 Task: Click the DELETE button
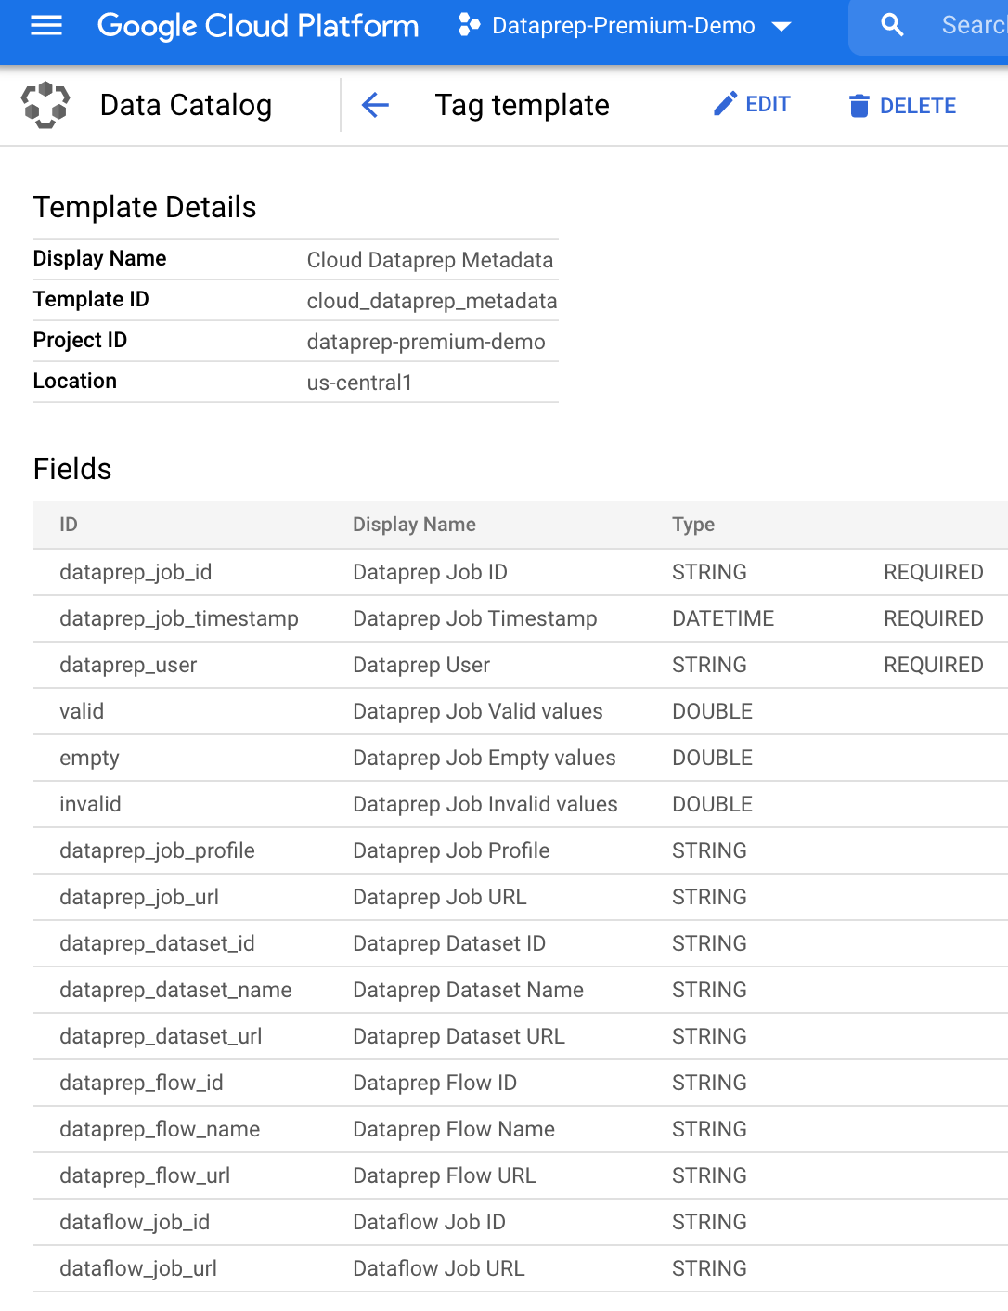(x=902, y=106)
